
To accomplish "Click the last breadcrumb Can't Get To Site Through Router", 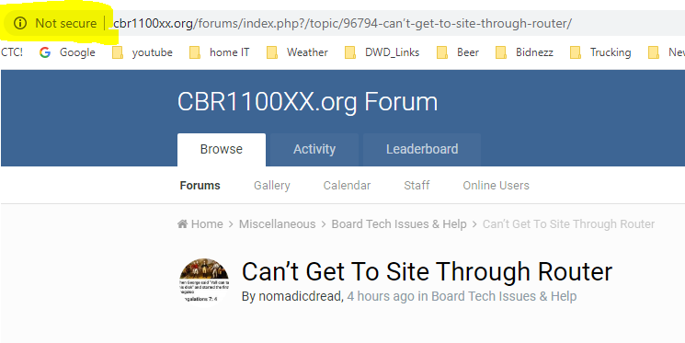I will coord(568,224).
